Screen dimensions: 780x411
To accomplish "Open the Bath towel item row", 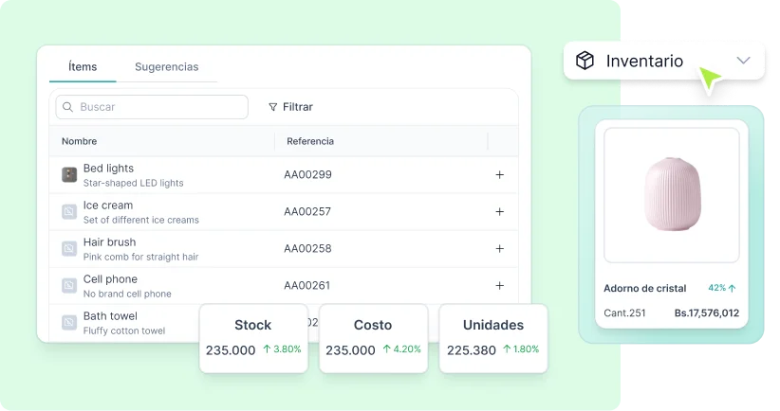I will pos(123,322).
